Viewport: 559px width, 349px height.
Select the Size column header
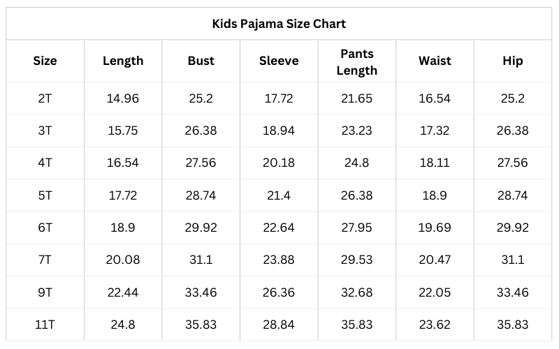point(45,61)
